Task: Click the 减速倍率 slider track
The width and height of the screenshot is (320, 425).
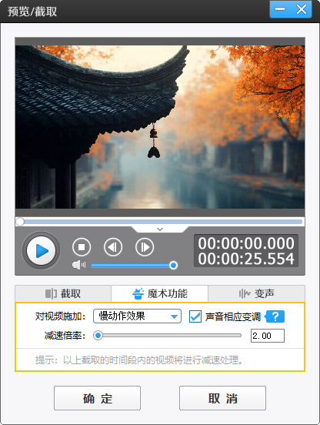Action: (x=168, y=336)
